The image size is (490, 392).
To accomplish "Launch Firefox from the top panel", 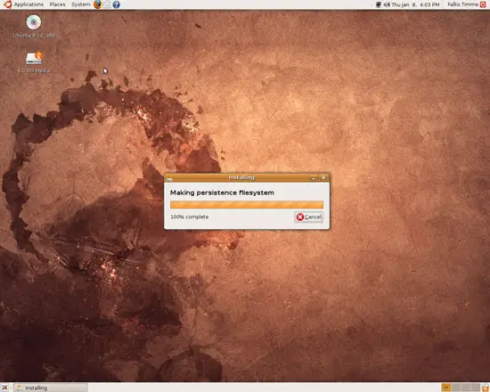I will pyautogui.click(x=98, y=4).
